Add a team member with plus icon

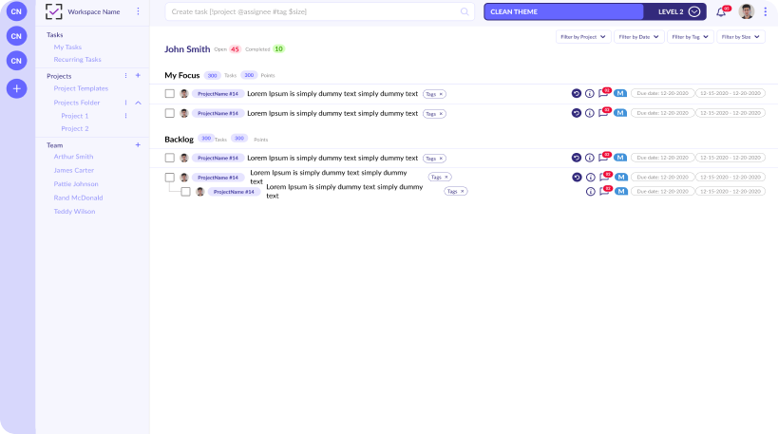(x=138, y=145)
